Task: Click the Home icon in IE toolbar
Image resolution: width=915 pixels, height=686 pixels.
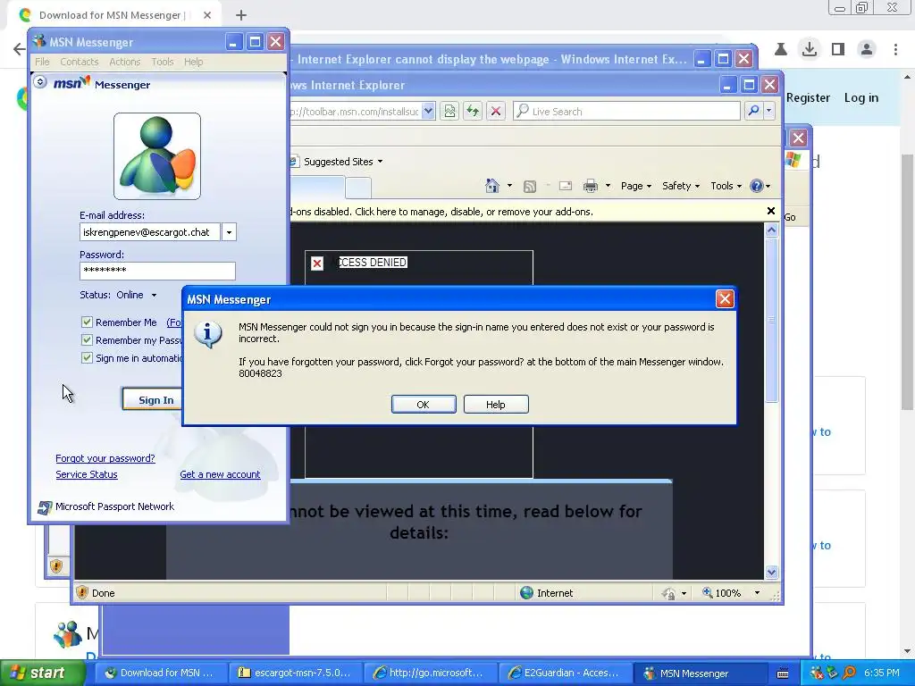Action: coord(492,186)
